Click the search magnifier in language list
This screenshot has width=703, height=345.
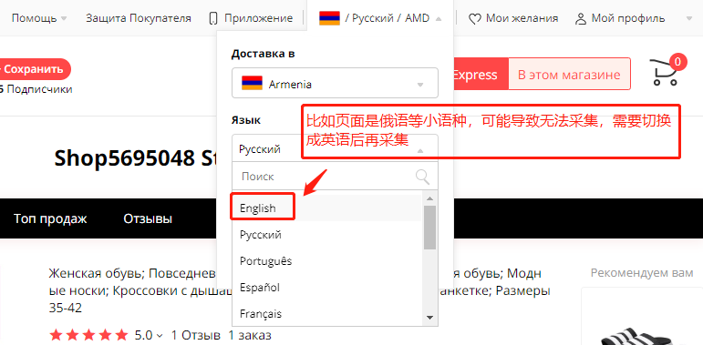tap(422, 177)
